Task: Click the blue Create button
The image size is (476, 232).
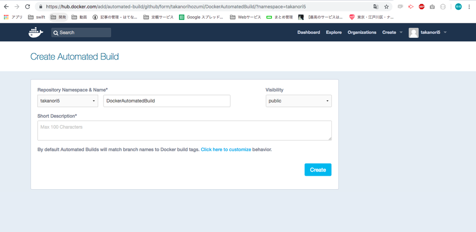Action: click(318, 170)
